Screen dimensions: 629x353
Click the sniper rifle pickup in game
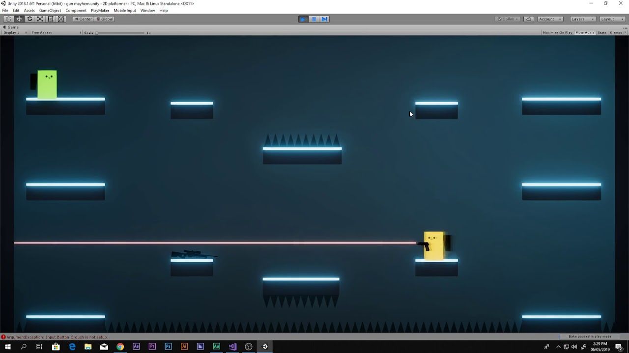point(194,254)
